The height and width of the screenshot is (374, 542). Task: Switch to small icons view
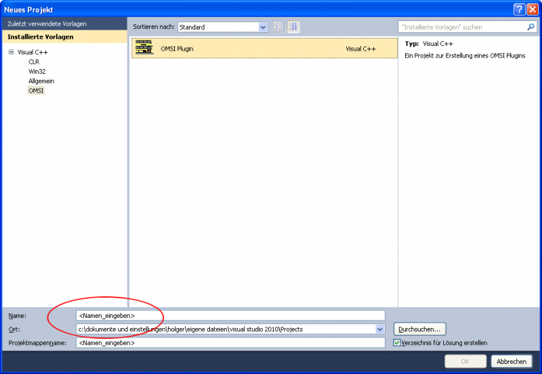[x=278, y=27]
